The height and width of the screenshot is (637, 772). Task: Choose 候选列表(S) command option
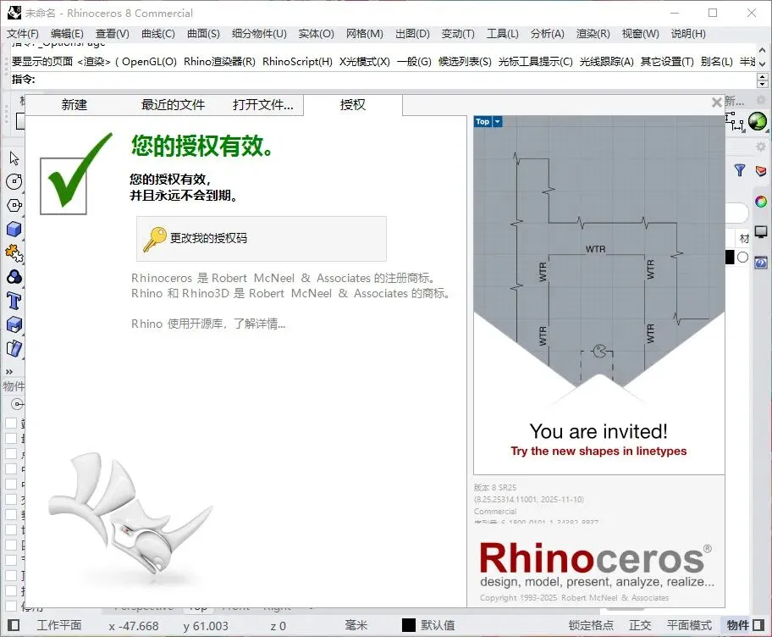(465, 62)
